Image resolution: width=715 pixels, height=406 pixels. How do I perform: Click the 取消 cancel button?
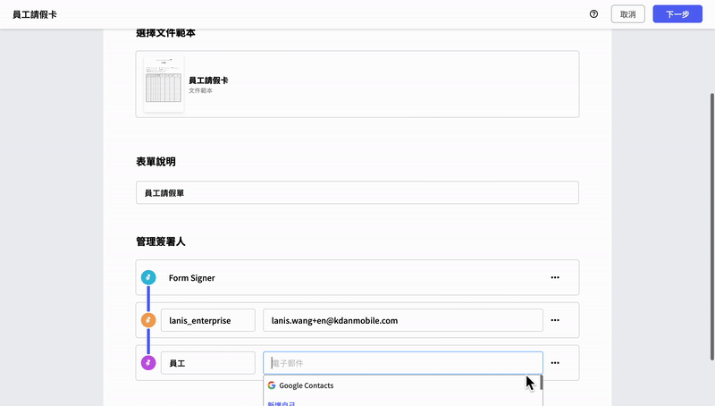(628, 14)
